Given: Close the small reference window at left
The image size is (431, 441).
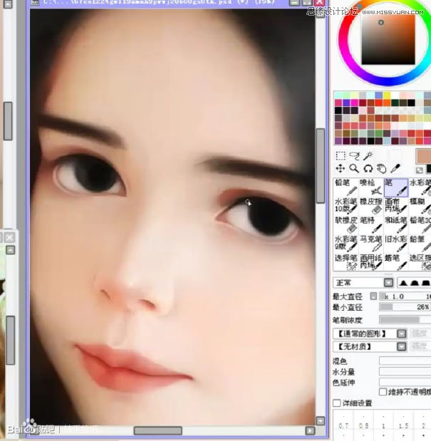Looking at the screenshot, I should point(9,237).
